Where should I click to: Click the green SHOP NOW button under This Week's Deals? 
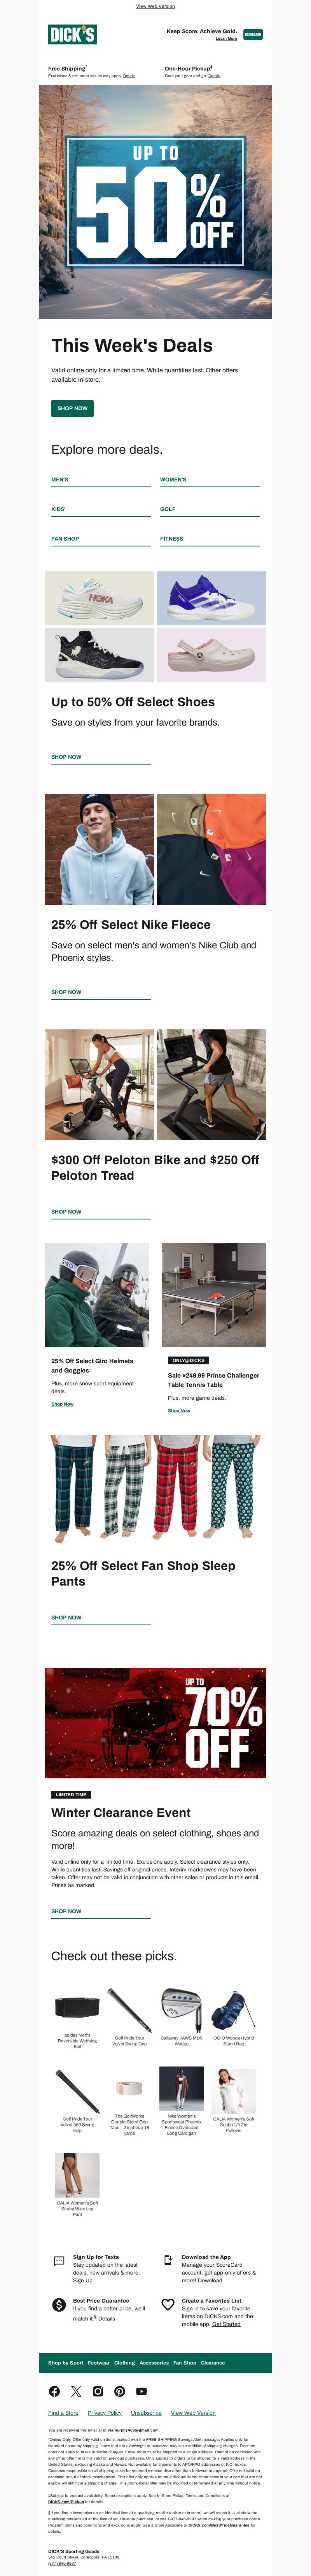tap(72, 408)
